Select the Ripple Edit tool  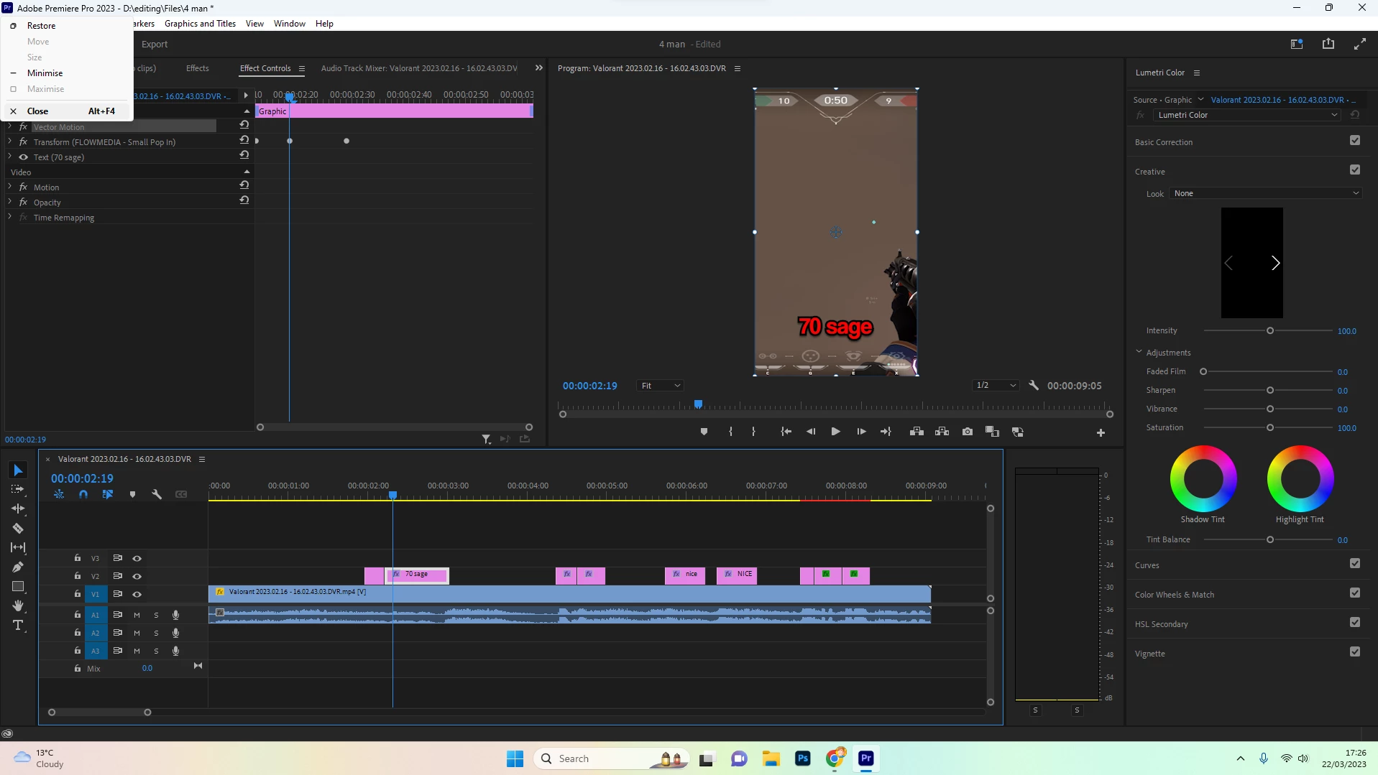[18, 509]
